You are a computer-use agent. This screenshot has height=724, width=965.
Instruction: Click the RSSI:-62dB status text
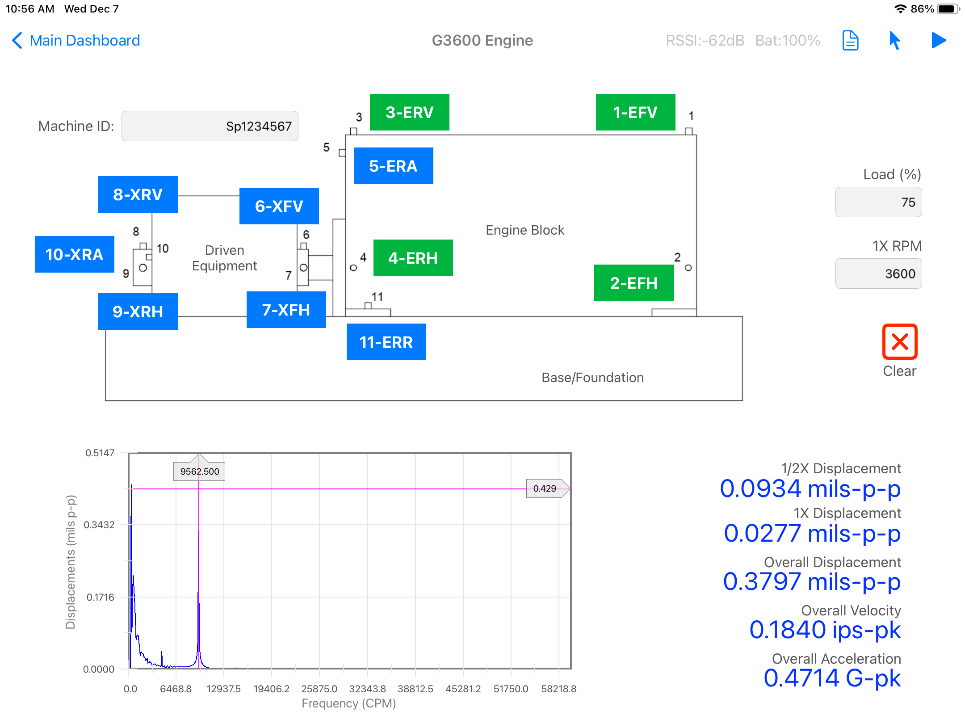[x=705, y=41]
